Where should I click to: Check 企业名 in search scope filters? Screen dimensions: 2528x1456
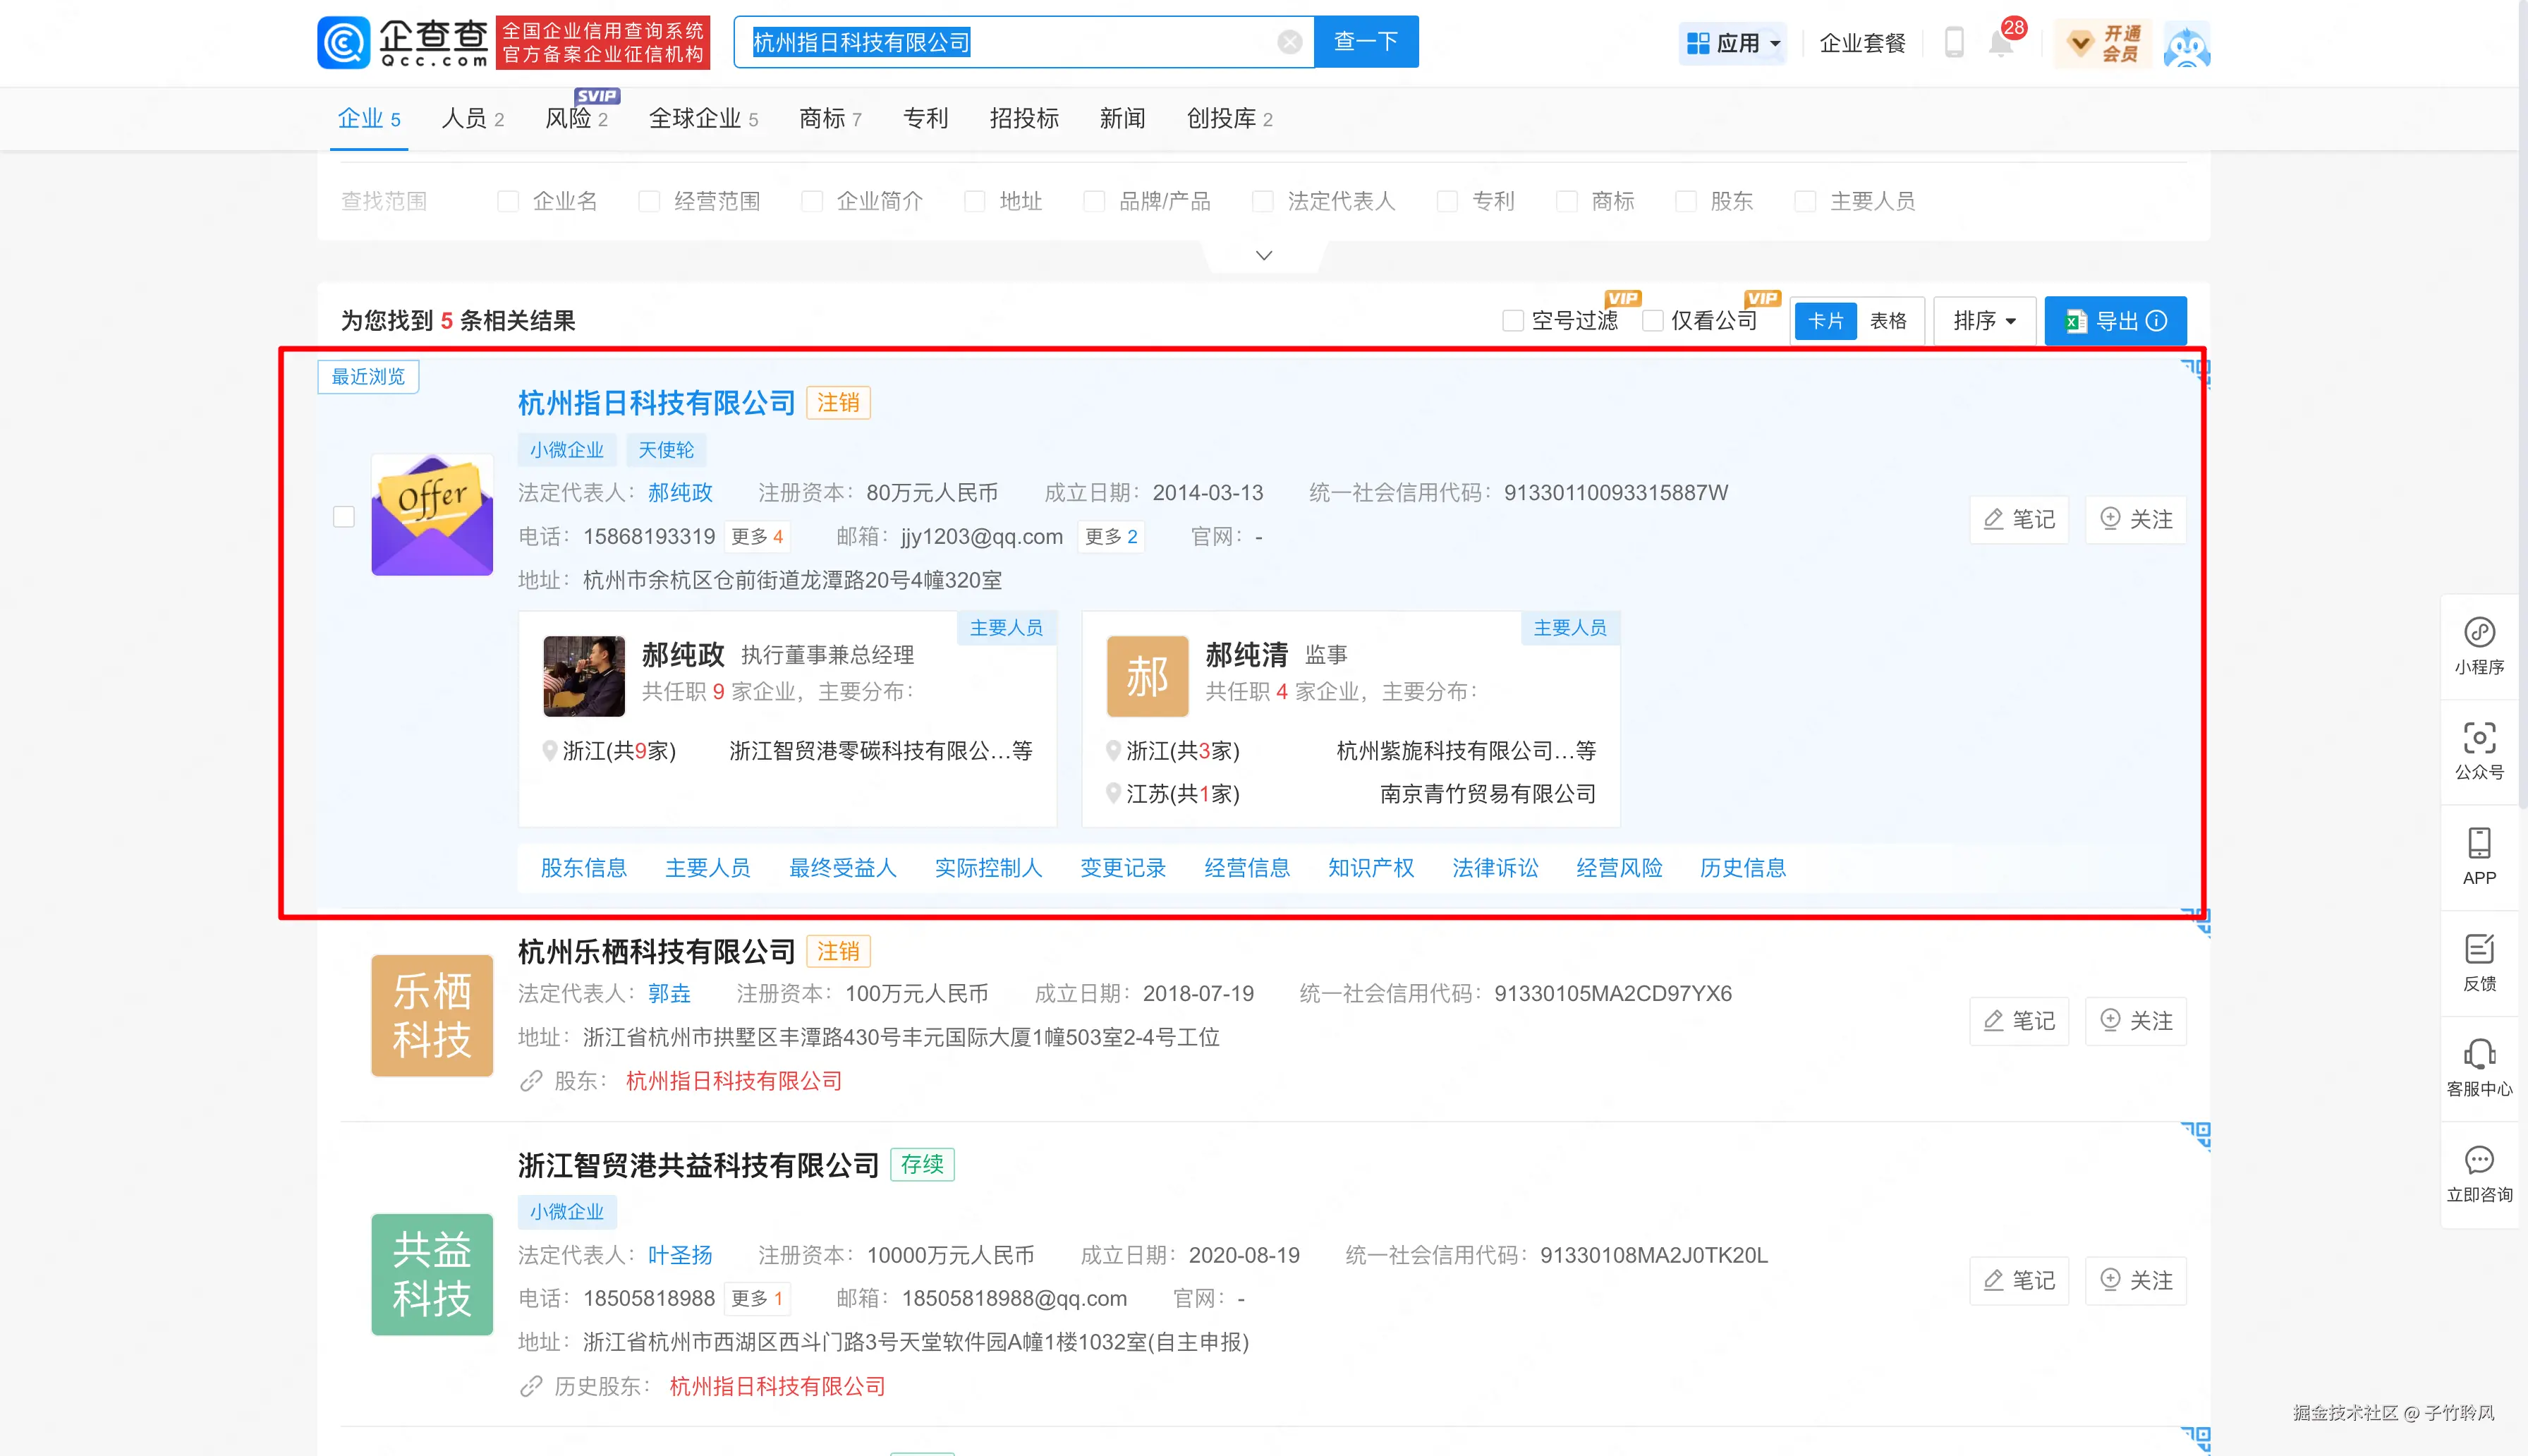click(x=509, y=201)
